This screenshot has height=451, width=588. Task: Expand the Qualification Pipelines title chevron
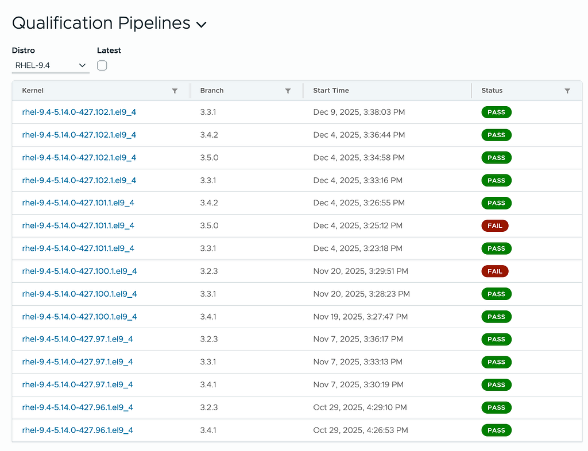click(202, 25)
